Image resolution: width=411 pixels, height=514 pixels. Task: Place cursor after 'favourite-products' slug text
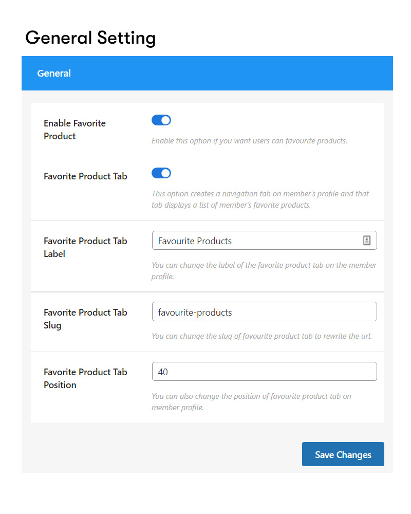(x=233, y=313)
